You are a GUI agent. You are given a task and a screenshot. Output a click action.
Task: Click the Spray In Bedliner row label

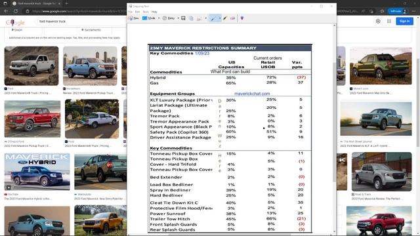tap(170, 190)
